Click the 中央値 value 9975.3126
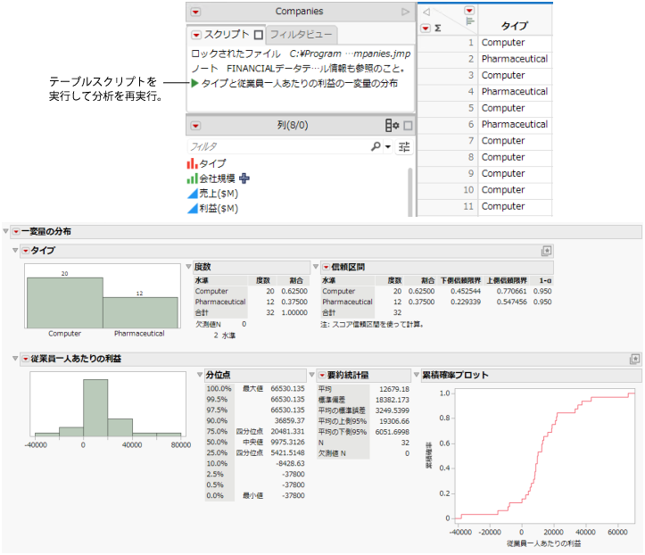645x555 pixels. 287,442
